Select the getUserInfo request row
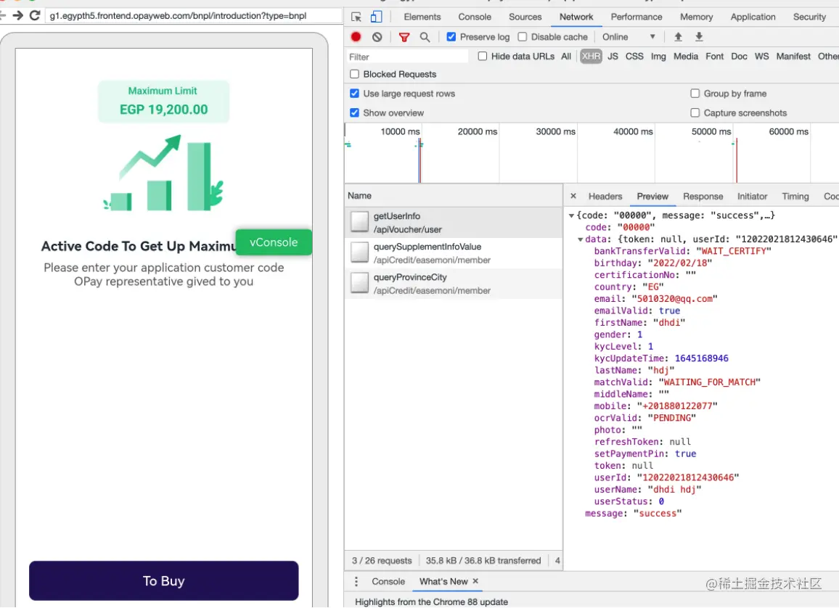Viewport: 839px width, 608px height. pyautogui.click(x=454, y=223)
